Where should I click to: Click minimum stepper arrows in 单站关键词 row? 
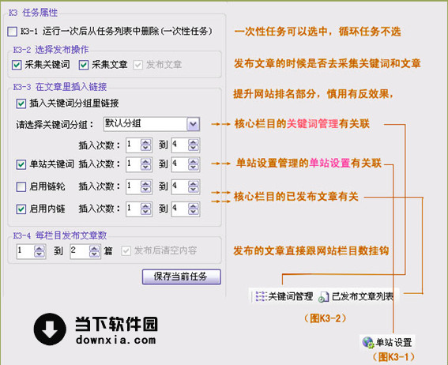[x=145, y=164]
